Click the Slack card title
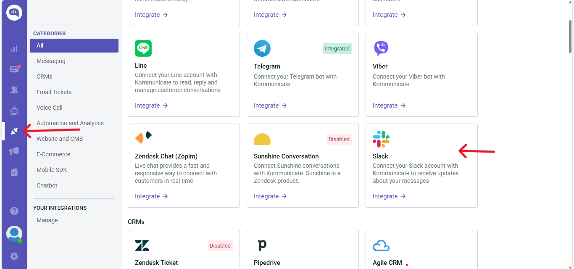 coord(380,156)
